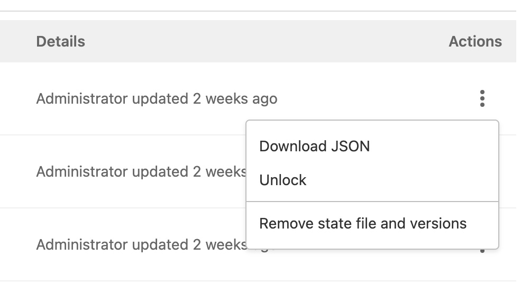Click the first row's "2 weeks ago" timestamp
This screenshot has width=530, height=292.
(235, 98)
